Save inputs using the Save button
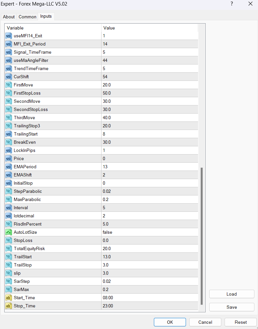This screenshot has width=258, height=329. point(231,307)
